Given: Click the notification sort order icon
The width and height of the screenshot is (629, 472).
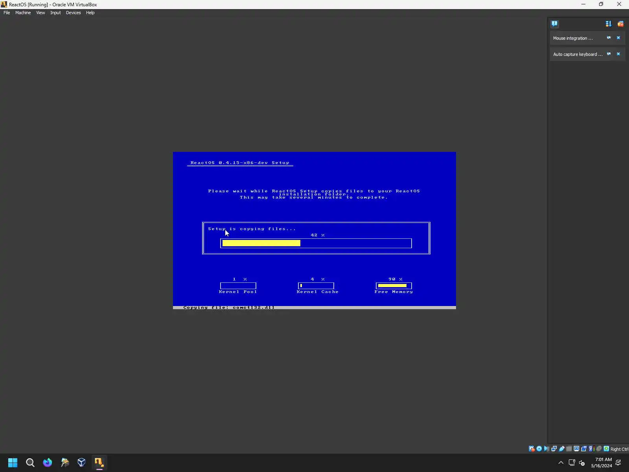Looking at the screenshot, I should point(609,24).
